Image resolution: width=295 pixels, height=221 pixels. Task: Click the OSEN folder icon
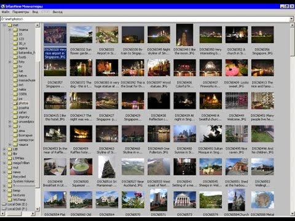15,94
